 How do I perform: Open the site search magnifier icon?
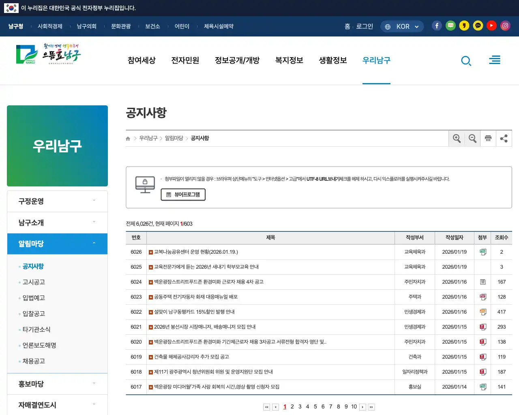[466, 60]
